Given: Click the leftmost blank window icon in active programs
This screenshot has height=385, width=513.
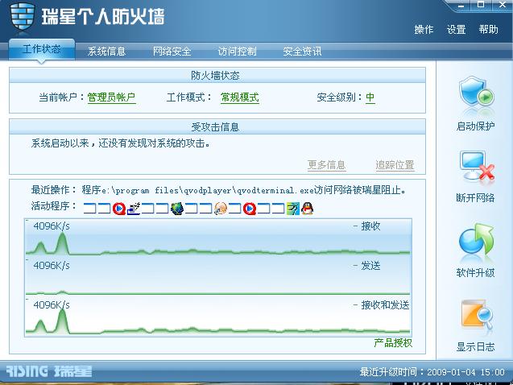Looking at the screenshot, I should (90, 209).
